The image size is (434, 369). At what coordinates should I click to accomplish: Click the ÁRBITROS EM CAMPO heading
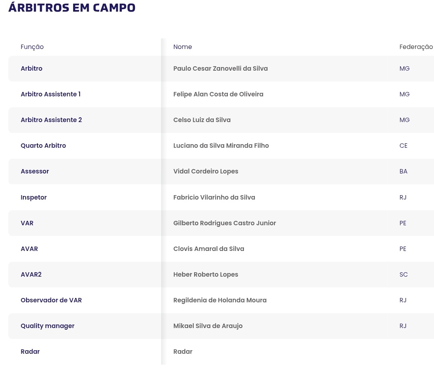coord(72,8)
